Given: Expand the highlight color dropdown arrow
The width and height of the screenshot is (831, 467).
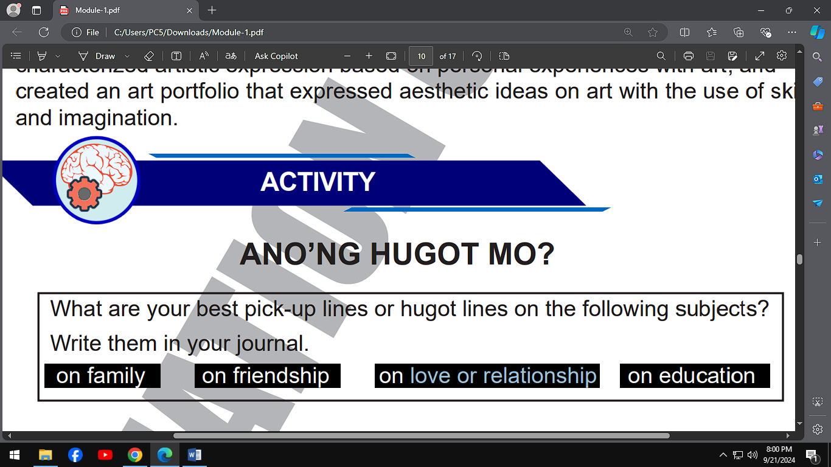Looking at the screenshot, I should point(58,56).
